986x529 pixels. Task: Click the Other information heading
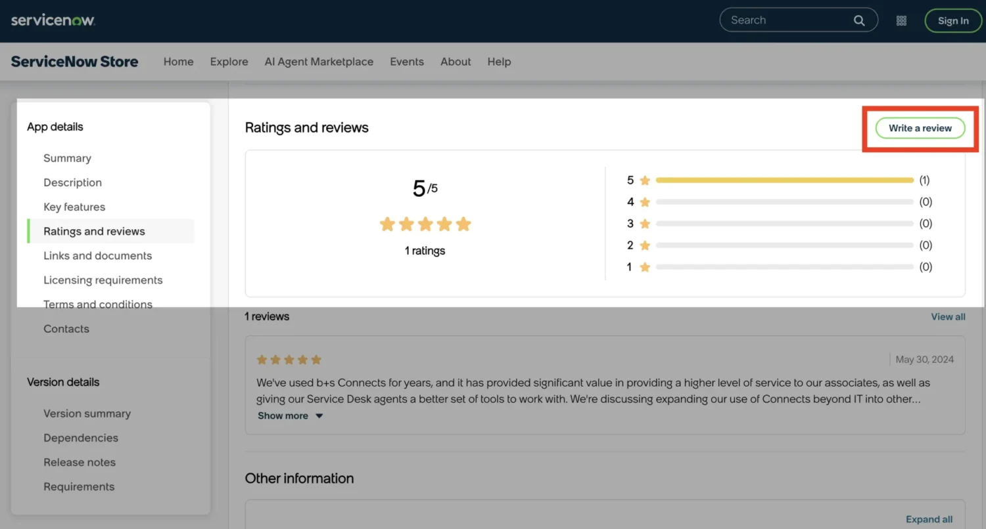click(299, 478)
